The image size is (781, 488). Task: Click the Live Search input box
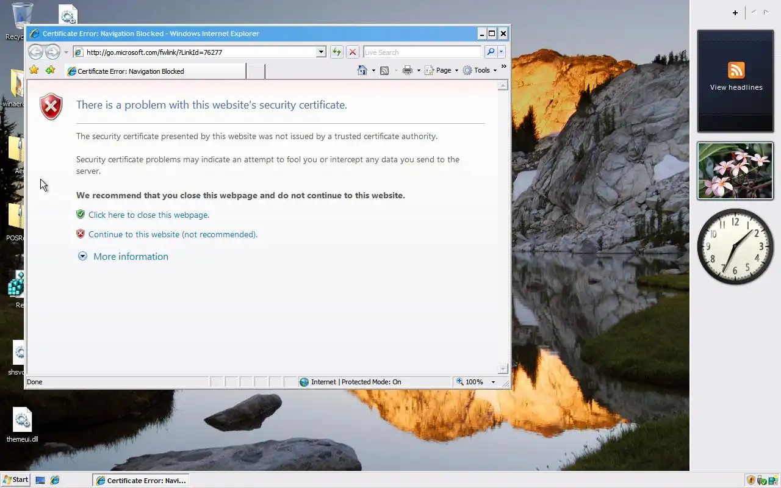coord(422,52)
